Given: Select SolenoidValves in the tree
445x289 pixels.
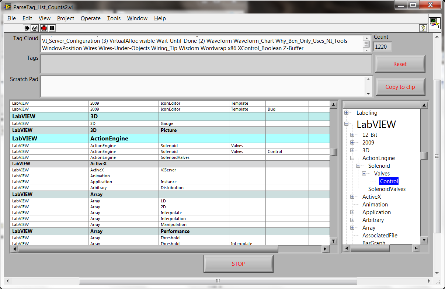Looking at the screenshot, I should pyautogui.click(x=387, y=189).
